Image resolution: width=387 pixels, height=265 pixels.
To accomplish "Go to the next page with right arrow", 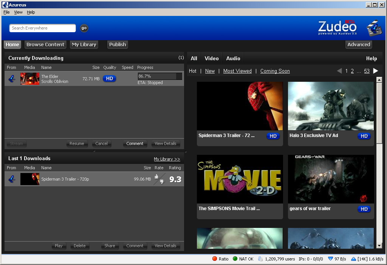I will pyautogui.click(x=376, y=71).
